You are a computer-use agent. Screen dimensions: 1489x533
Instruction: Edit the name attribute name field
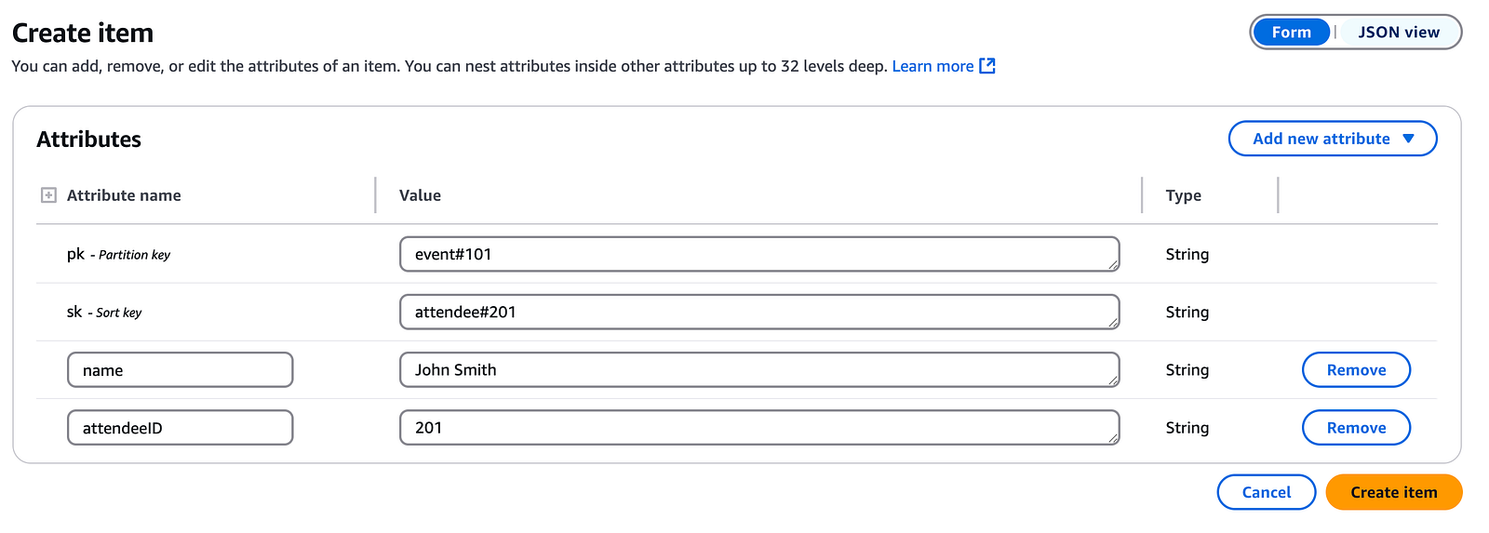181,370
